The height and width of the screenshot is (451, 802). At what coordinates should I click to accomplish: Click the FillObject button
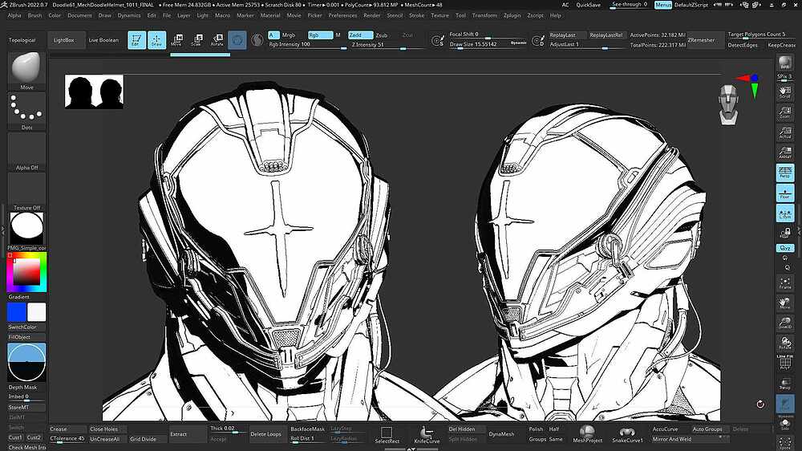click(26, 337)
